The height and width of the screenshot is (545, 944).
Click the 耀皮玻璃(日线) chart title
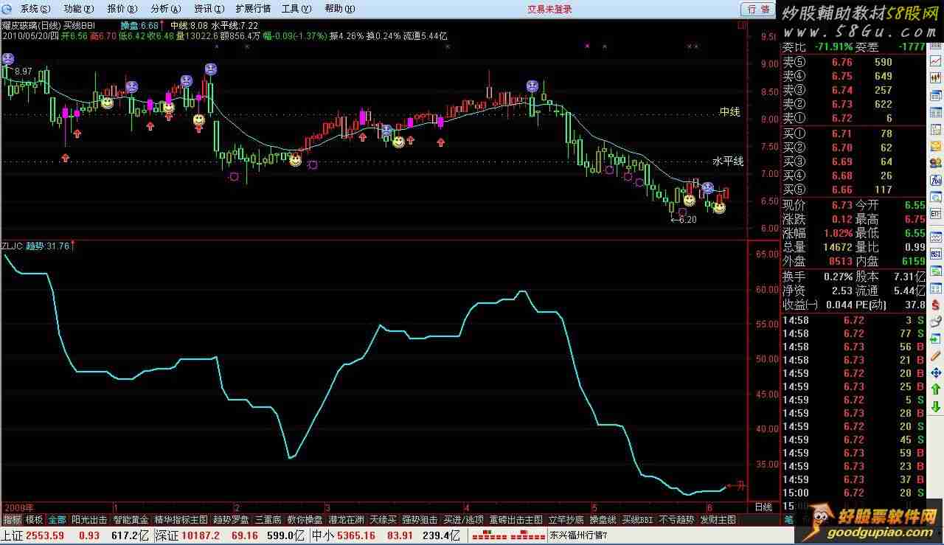click(x=30, y=25)
